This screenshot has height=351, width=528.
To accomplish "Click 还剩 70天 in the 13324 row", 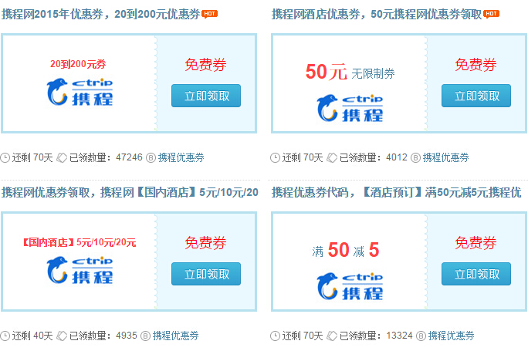I will coord(303,336).
